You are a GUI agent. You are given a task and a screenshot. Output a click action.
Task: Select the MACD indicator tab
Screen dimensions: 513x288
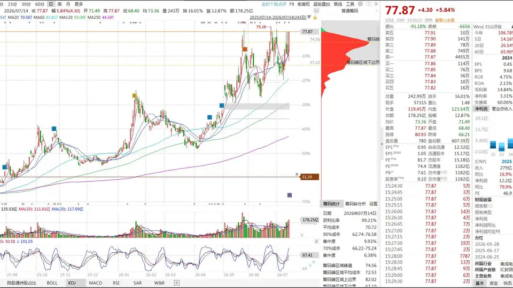(96, 283)
